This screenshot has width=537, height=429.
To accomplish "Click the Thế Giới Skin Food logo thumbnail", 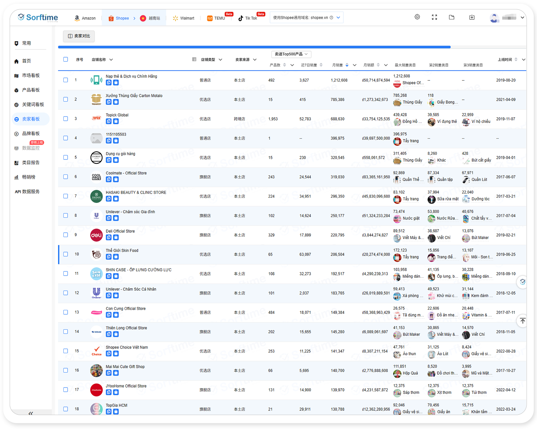I will (x=96, y=254).
